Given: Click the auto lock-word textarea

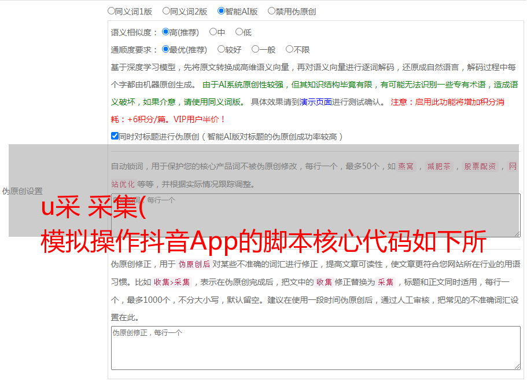Looking at the screenshot, I should [316, 215].
